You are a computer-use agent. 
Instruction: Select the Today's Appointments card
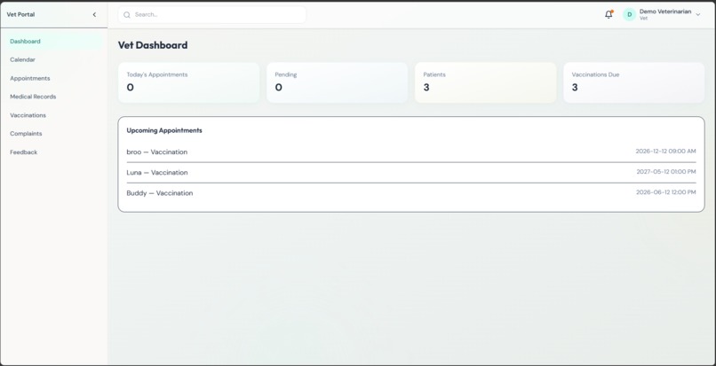(188, 82)
